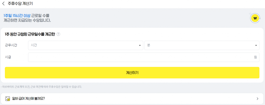Click the 주휴수당 계산기 page title

click(20, 4)
